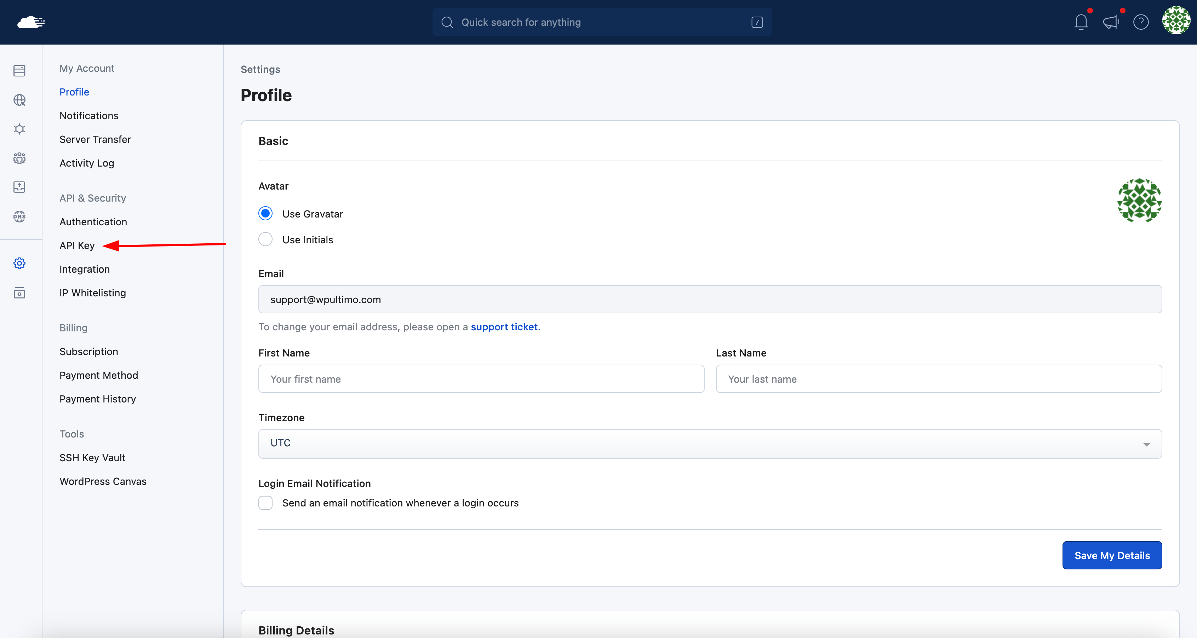Click the 'API & Security' heading

[x=92, y=198]
